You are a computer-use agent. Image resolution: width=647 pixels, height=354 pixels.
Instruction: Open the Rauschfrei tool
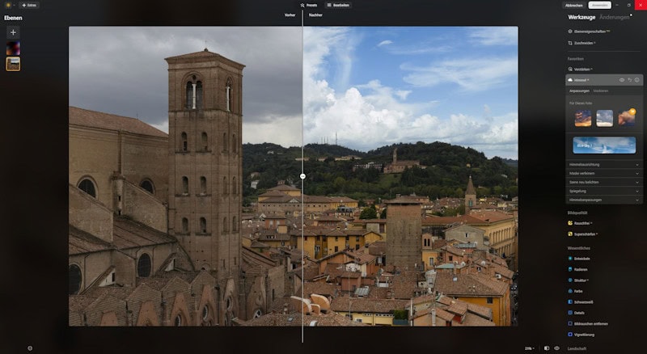coord(582,223)
